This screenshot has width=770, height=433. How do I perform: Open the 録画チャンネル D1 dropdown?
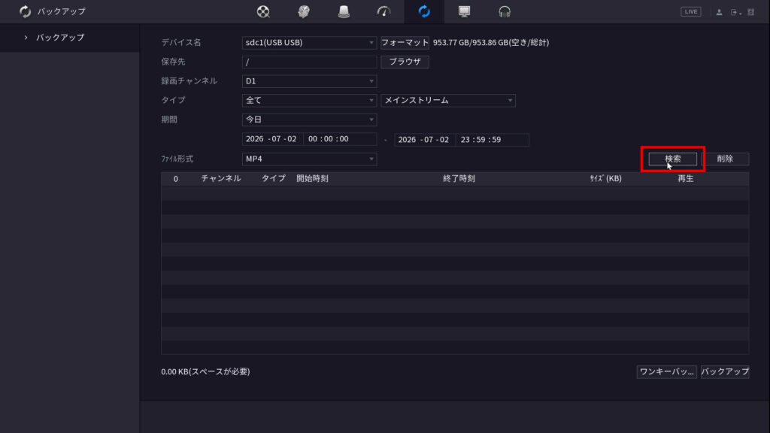coord(309,81)
